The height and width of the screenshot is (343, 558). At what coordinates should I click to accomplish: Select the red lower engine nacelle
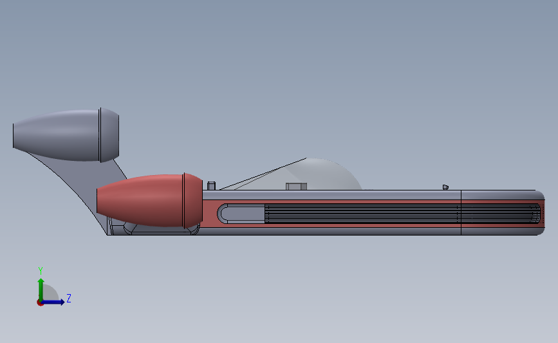pos(149,201)
